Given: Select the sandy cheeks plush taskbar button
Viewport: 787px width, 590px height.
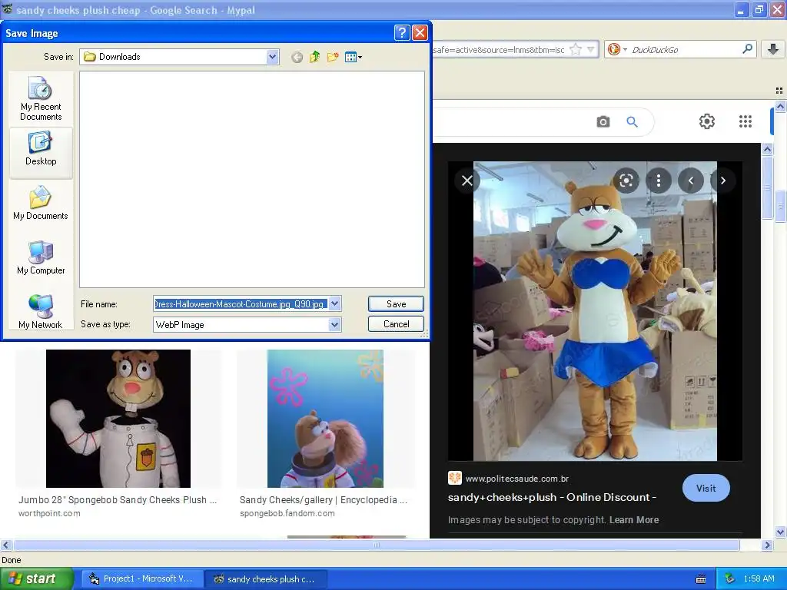Looking at the screenshot, I should [265, 579].
